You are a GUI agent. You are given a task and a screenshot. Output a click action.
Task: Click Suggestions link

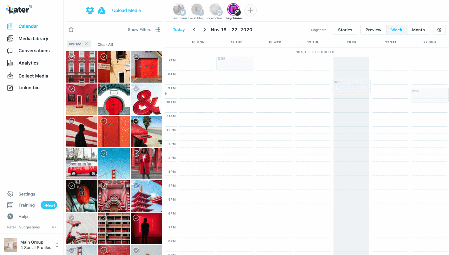30,227
